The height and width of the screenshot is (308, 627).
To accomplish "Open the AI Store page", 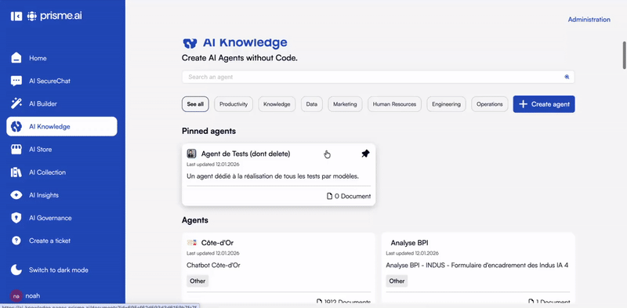I will pyautogui.click(x=62, y=149).
